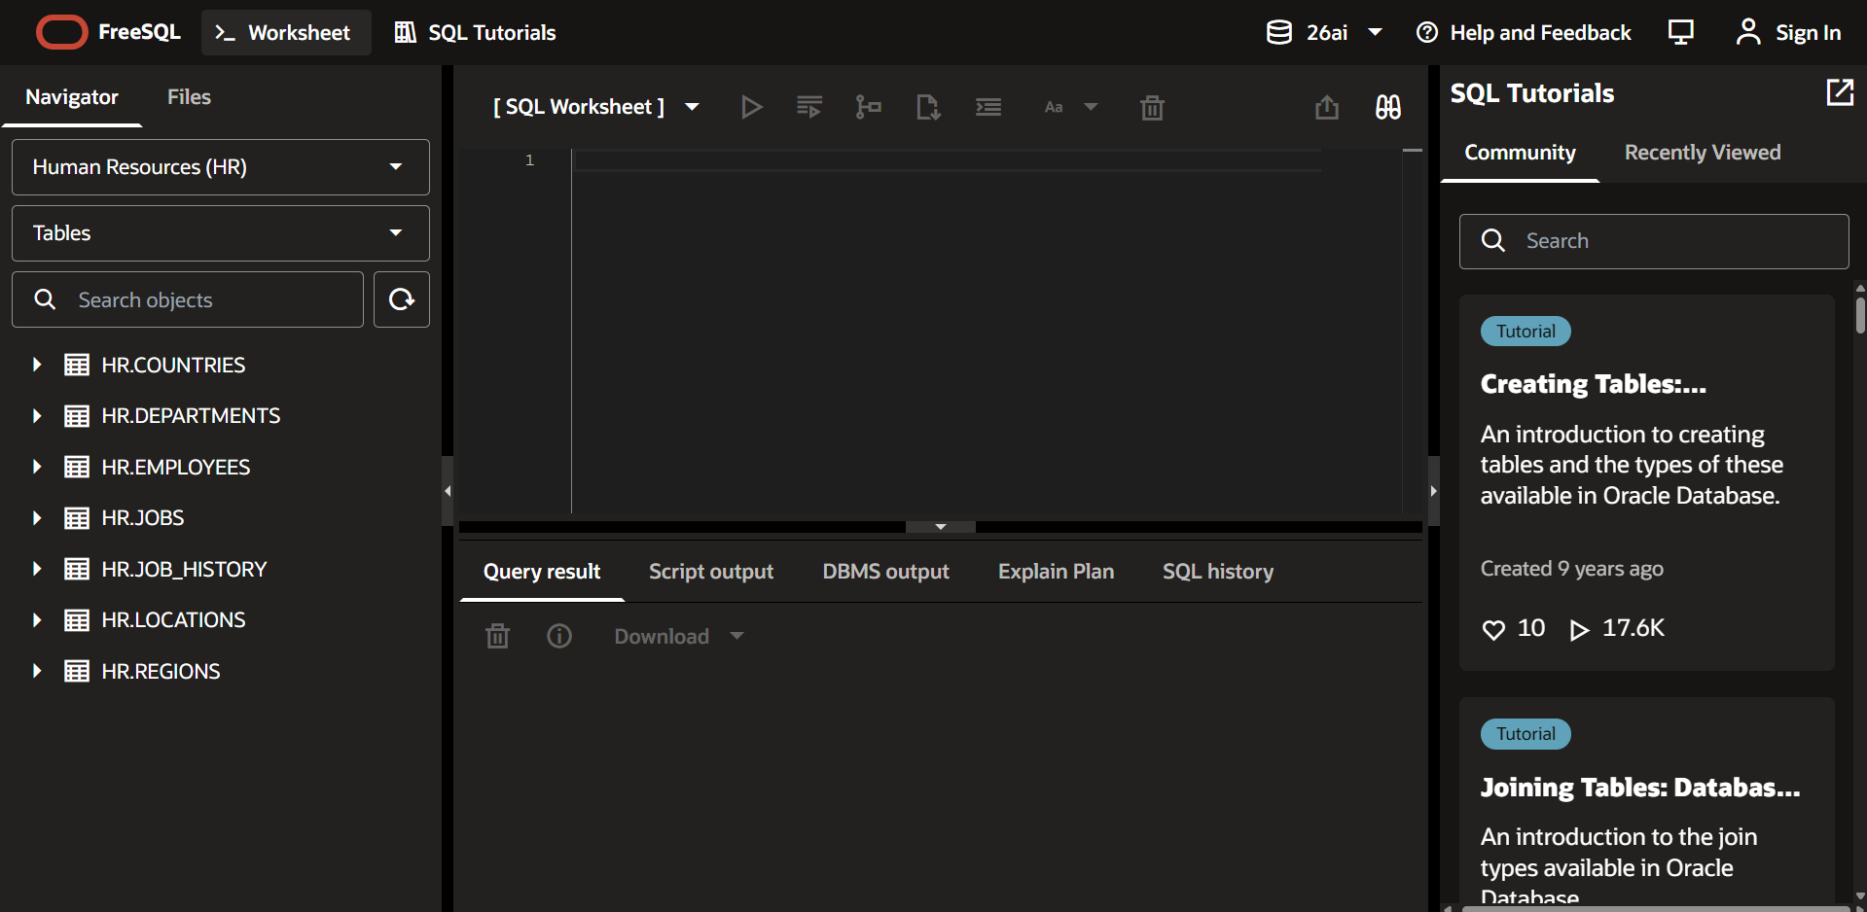
Task: Open the Tables object type dropdown
Action: 221,233
